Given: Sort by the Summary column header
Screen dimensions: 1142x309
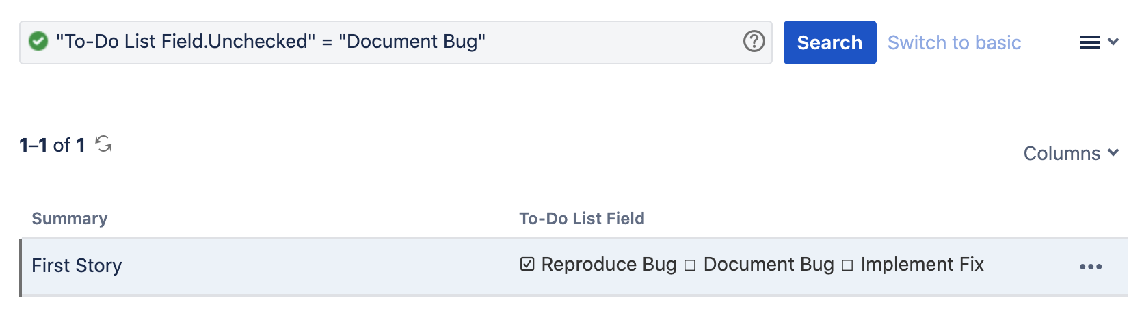Looking at the screenshot, I should point(70,219).
